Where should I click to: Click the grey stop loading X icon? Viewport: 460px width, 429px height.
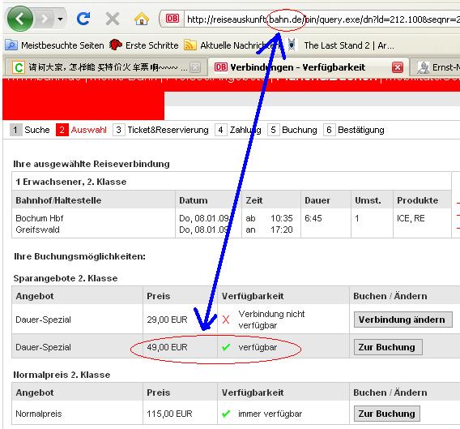coord(113,19)
